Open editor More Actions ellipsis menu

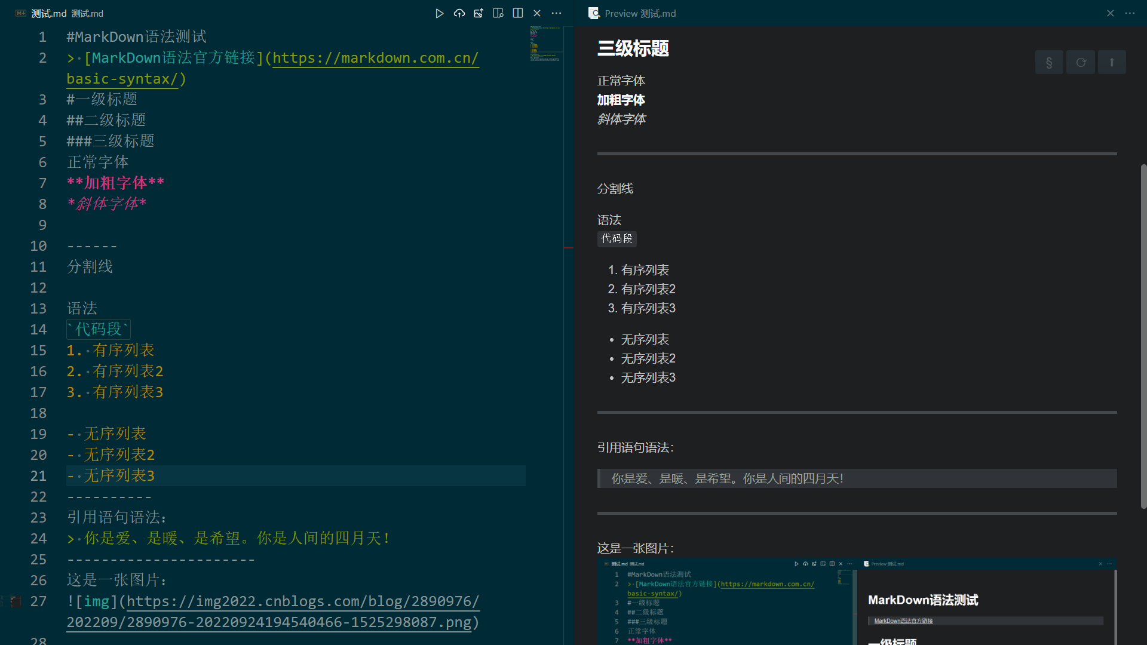coord(556,13)
